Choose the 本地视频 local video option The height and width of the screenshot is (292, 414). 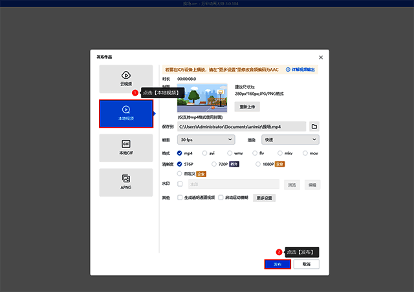(x=125, y=113)
